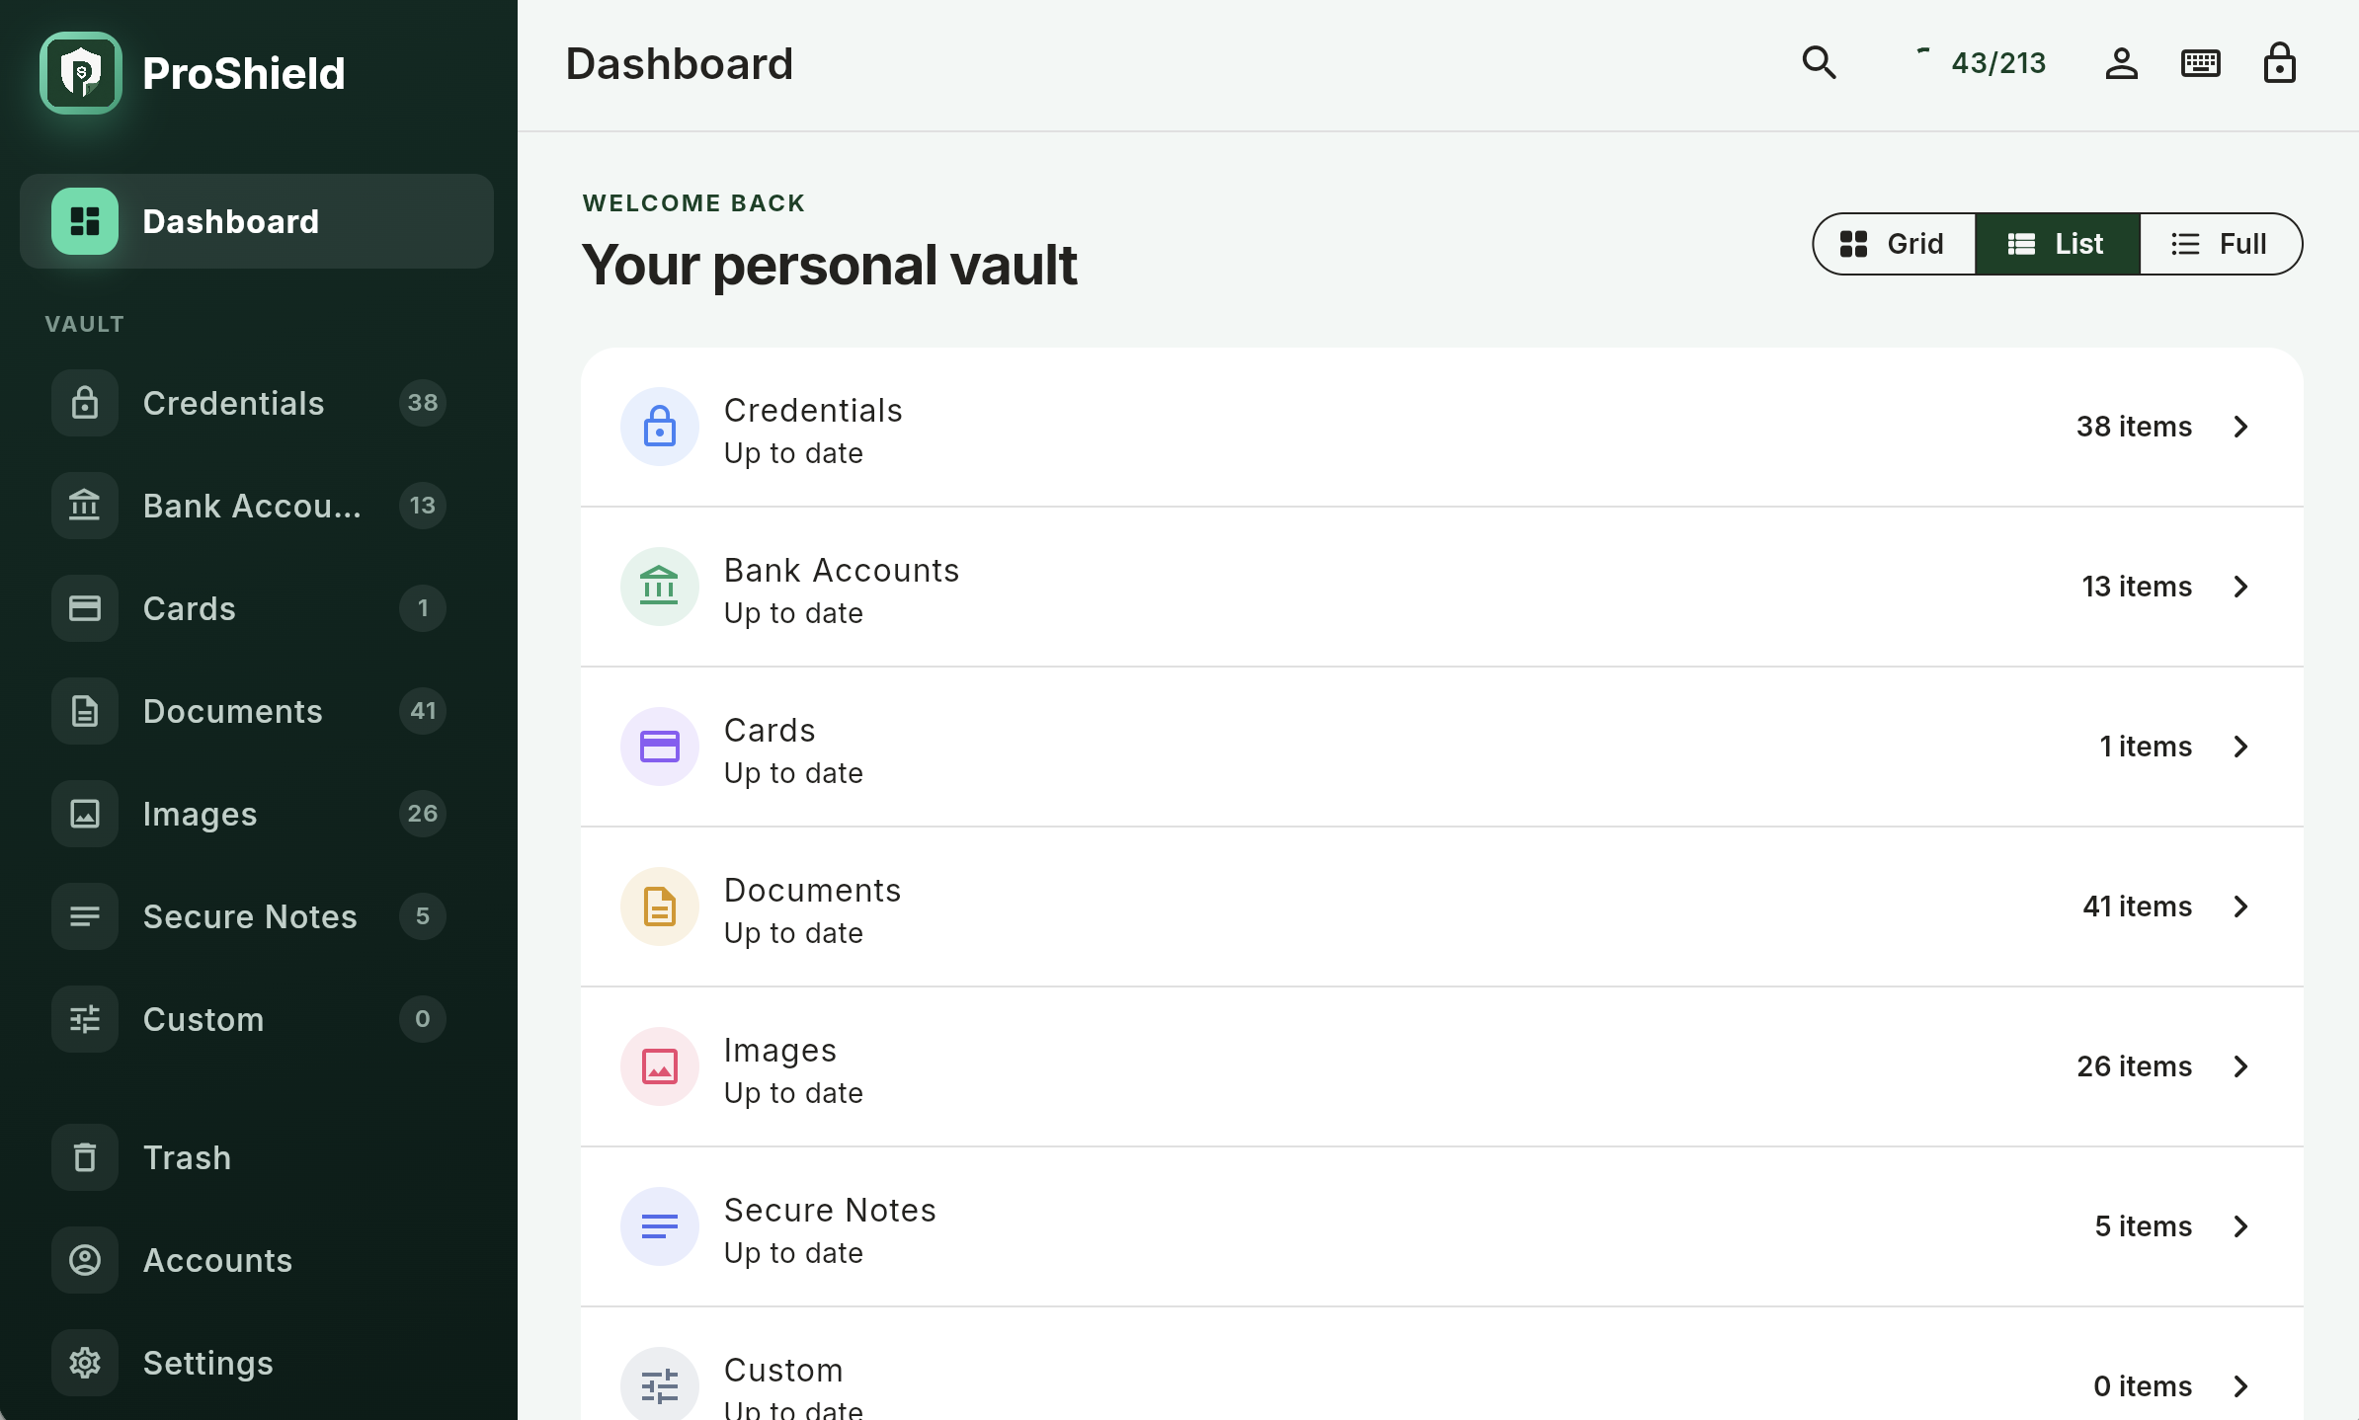Viewport: 2359px width, 1420px height.
Task: Click the 13 badge beside Bank Accounts
Action: point(423,506)
